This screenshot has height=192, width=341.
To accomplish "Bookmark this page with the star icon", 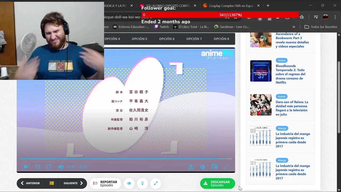I will [x=302, y=17].
